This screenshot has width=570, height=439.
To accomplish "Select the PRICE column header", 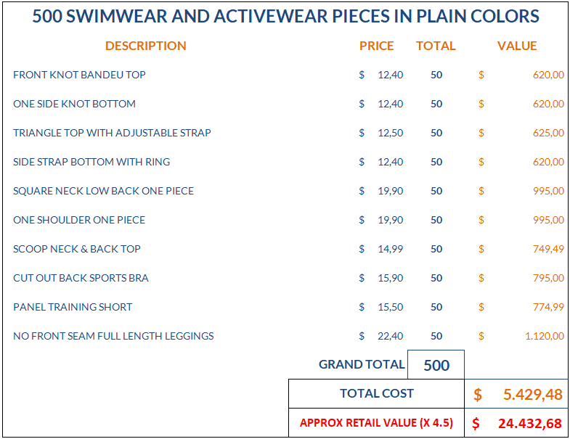I will pos(376,46).
